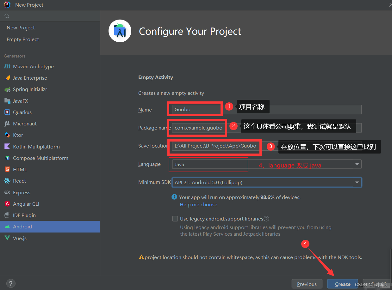
Task: Select Empty Project in the sidebar
Action: click(23, 39)
